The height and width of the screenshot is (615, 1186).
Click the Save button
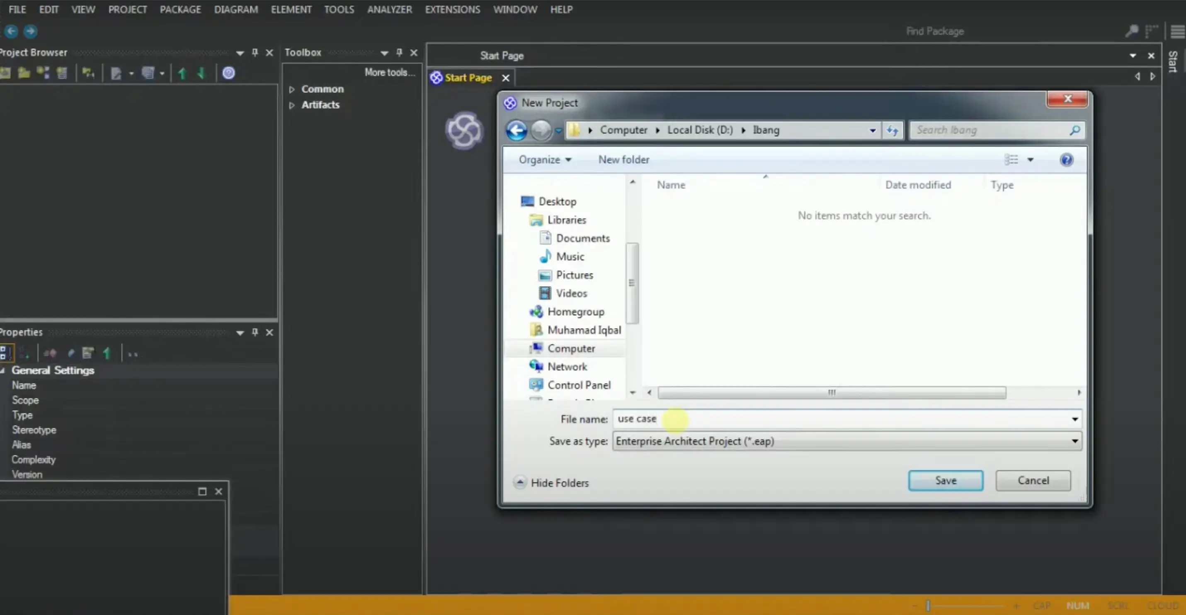[946, 480]
